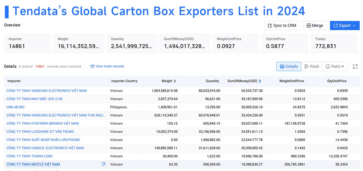Screen dimensions: 363x171
Task: Select the Weight overview card
Action: (78, 43)
